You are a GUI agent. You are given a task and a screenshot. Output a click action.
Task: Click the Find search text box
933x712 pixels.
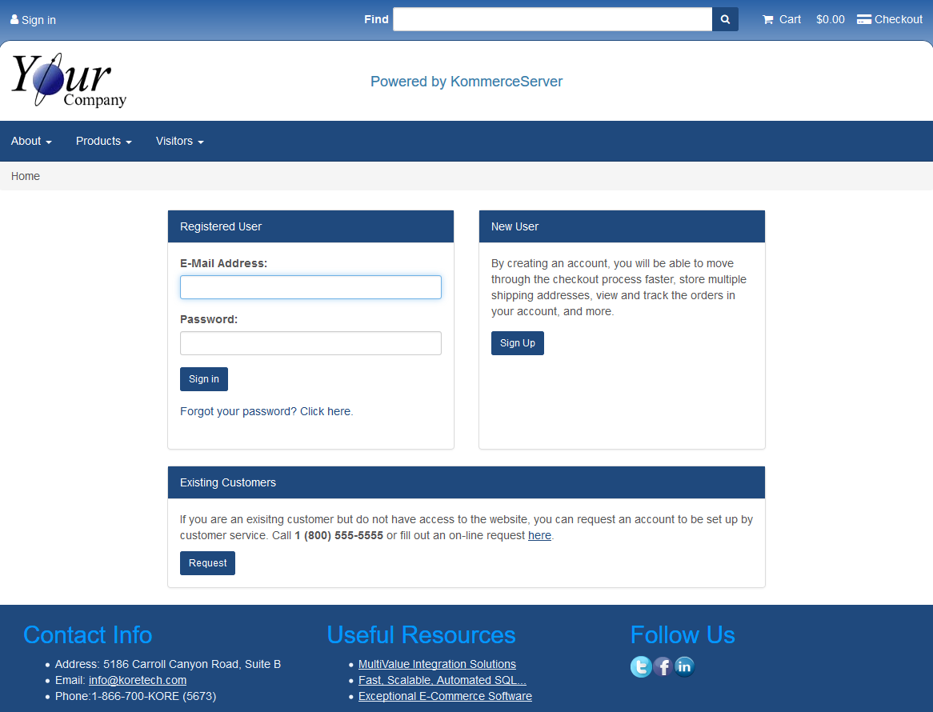tap(552, 19)
